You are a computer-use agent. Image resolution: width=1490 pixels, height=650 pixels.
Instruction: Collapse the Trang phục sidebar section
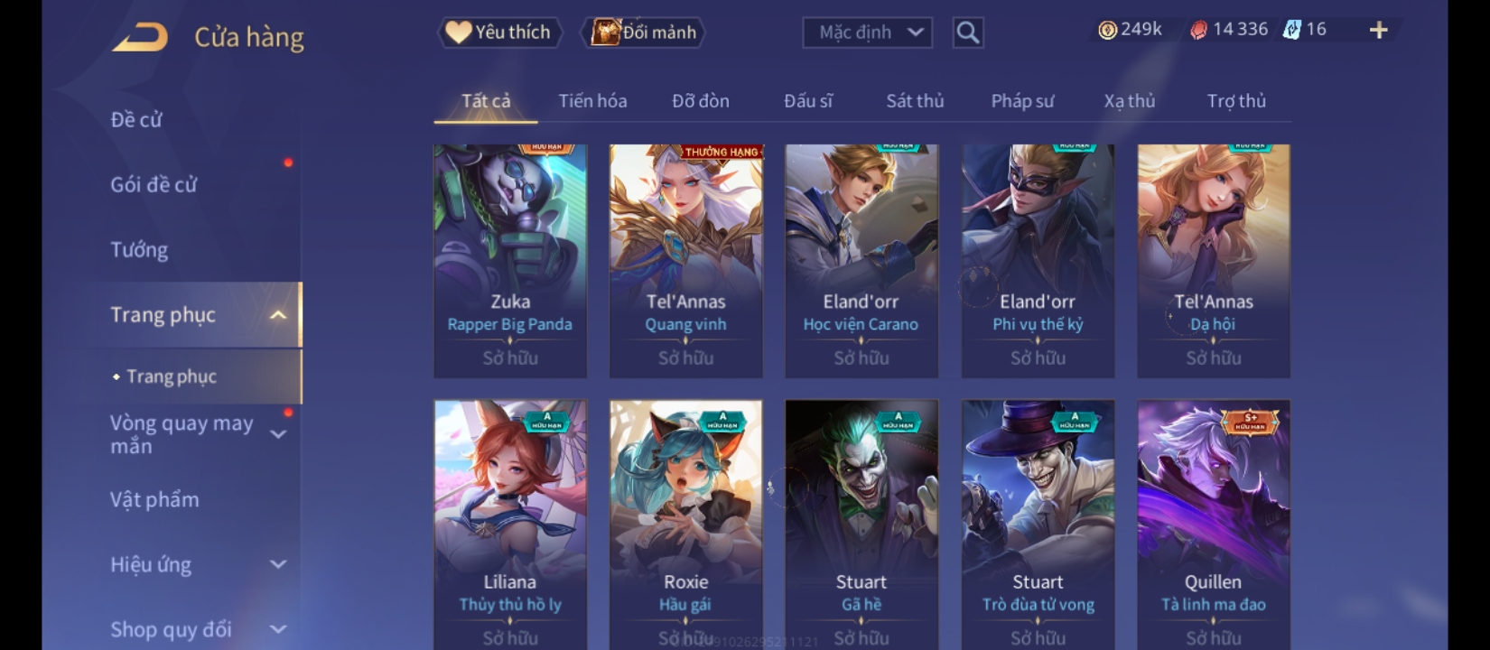pyautogui.click(x=278, y=315)
